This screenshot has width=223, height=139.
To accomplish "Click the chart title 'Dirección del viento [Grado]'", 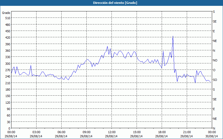I will tap(115, 3).
